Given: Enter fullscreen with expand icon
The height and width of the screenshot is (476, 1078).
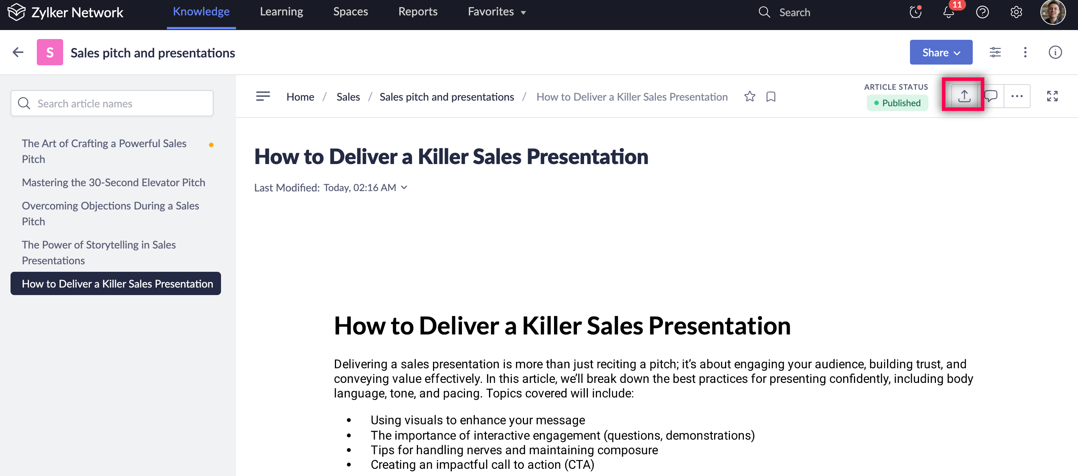Looking at the screenshot, I should click(1052, 96).
